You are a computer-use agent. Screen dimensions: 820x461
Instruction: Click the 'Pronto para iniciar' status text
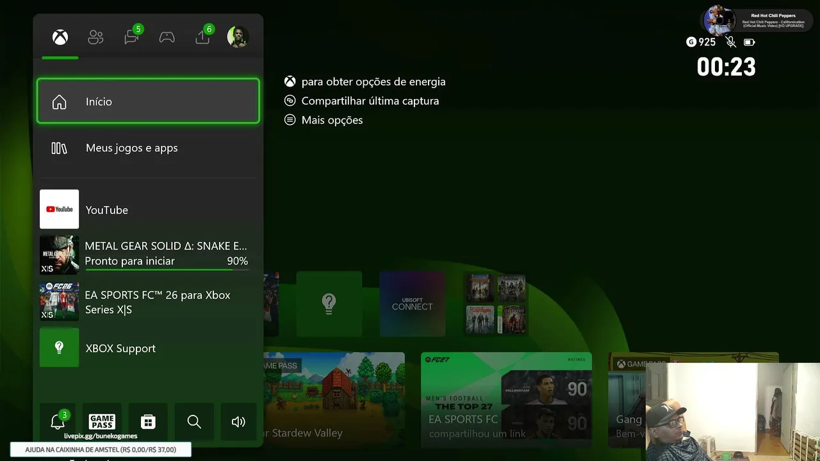tap(130, 261)
